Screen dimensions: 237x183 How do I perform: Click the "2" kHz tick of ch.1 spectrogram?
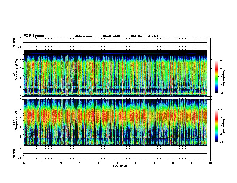click(21, 87)
